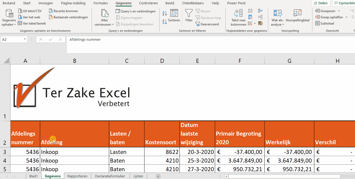Open the Ontwikkelaars tab
This screenshot has height=179, width=355.
(x=193, y=3)
